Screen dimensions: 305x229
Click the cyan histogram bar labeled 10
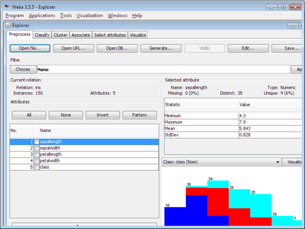click(282, 221)
